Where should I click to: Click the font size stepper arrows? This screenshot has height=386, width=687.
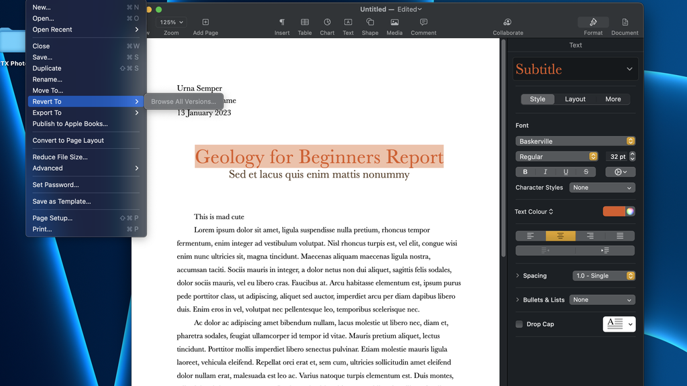click(632, 157)
